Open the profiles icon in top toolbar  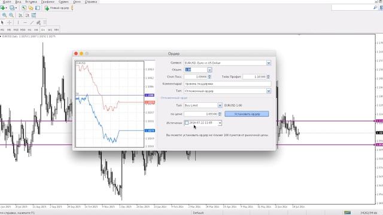(x=12, y=8)
